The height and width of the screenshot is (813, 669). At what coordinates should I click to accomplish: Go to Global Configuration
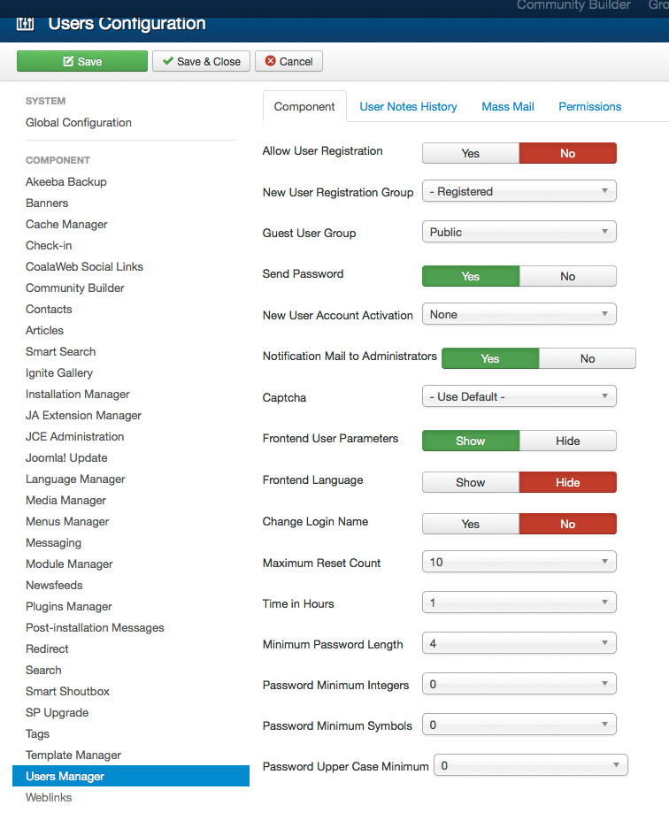coord(78,123)
